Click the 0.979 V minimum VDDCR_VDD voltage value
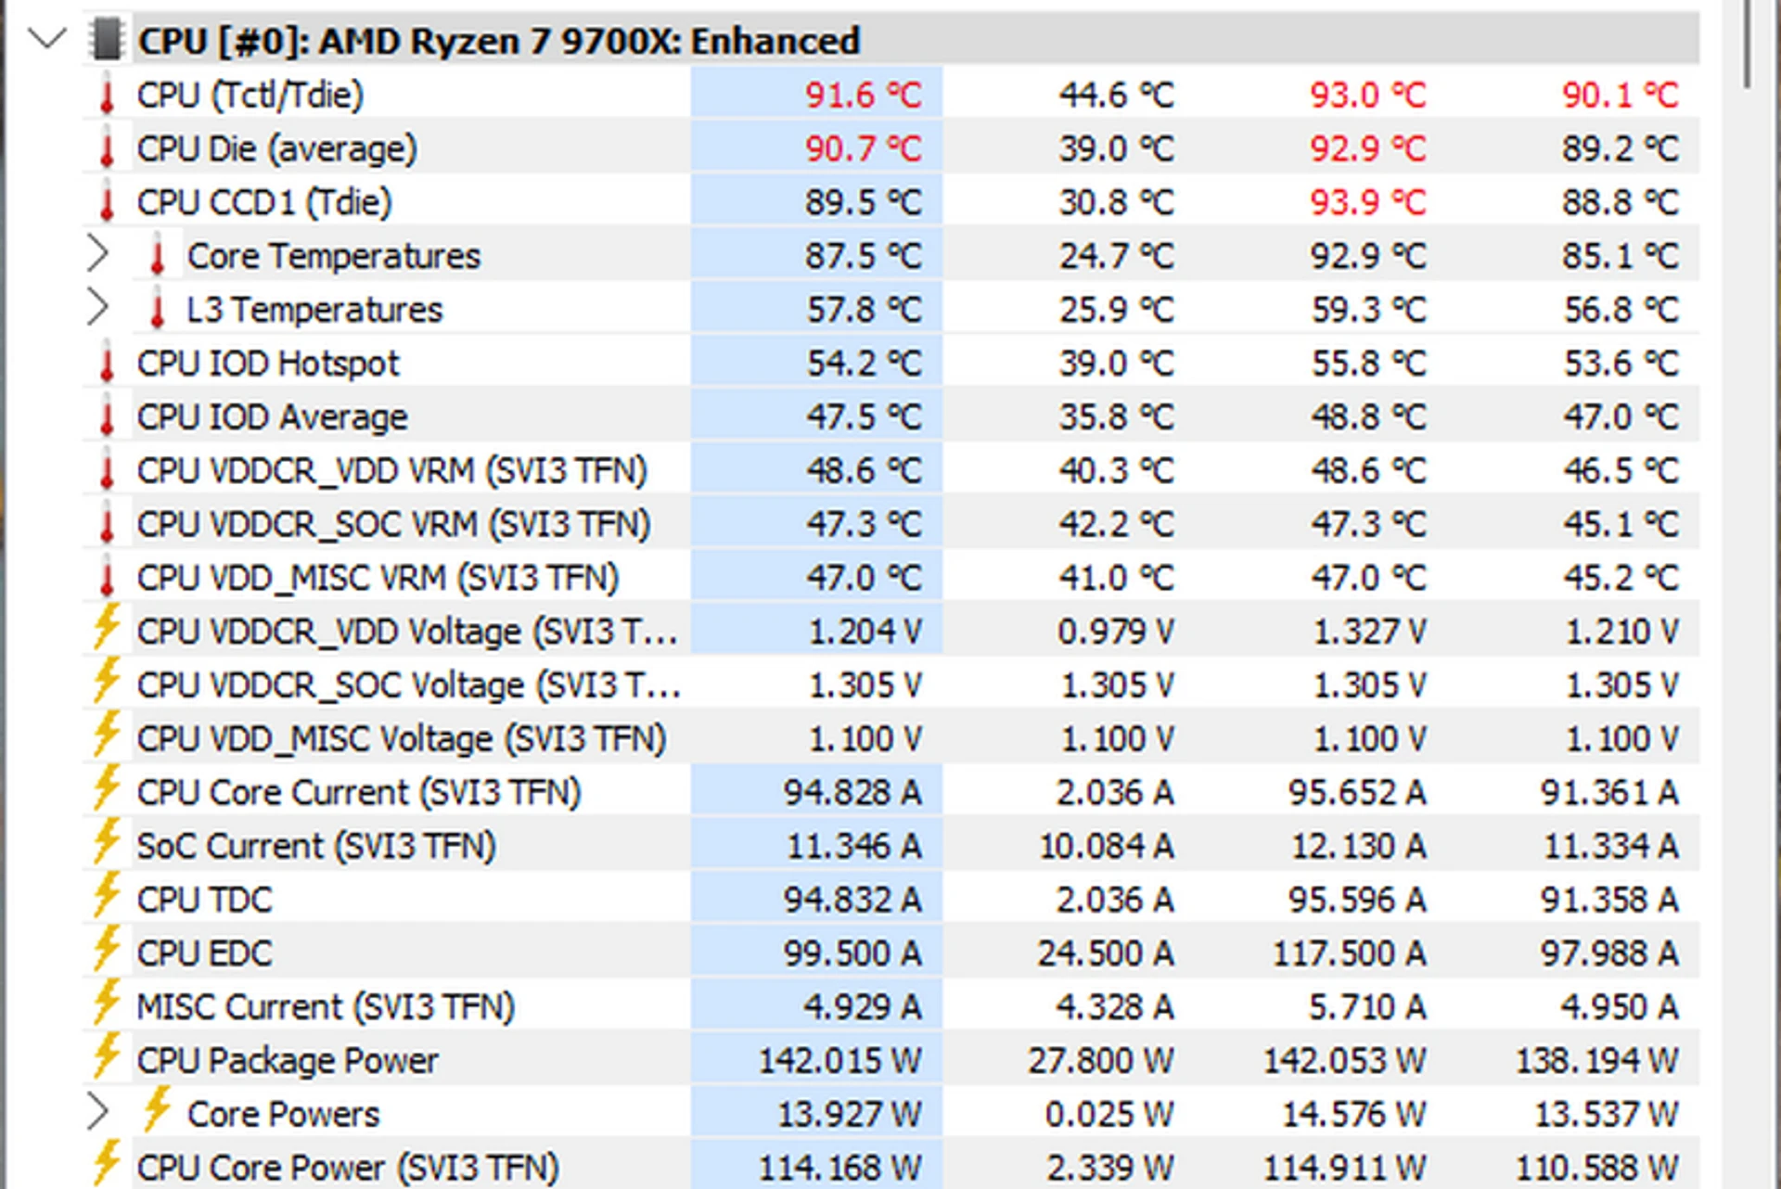This screenshot has width=1781, height=1189. [1116, 633]
